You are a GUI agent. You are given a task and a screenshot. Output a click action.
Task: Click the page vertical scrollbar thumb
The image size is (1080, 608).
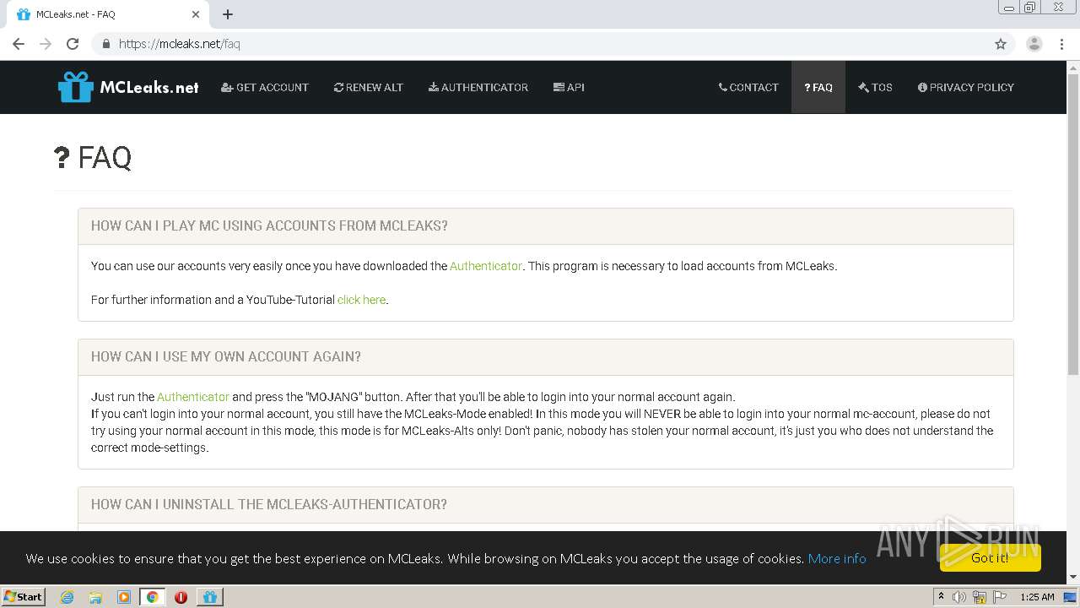click(x=1073, y=224)
